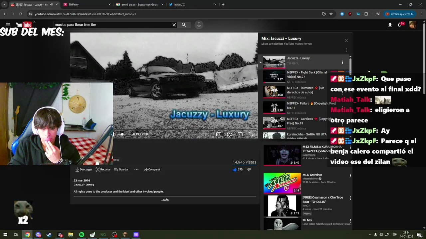Viewport: 426px width, 239px height.
Task: Open Steam from the taskbar
Action: (x=49, y=235)
